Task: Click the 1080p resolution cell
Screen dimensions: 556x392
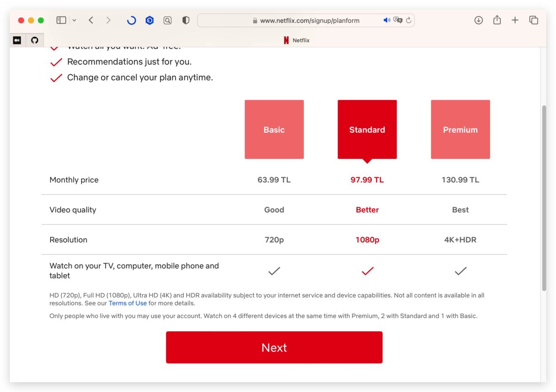Action: pos(367,240)
